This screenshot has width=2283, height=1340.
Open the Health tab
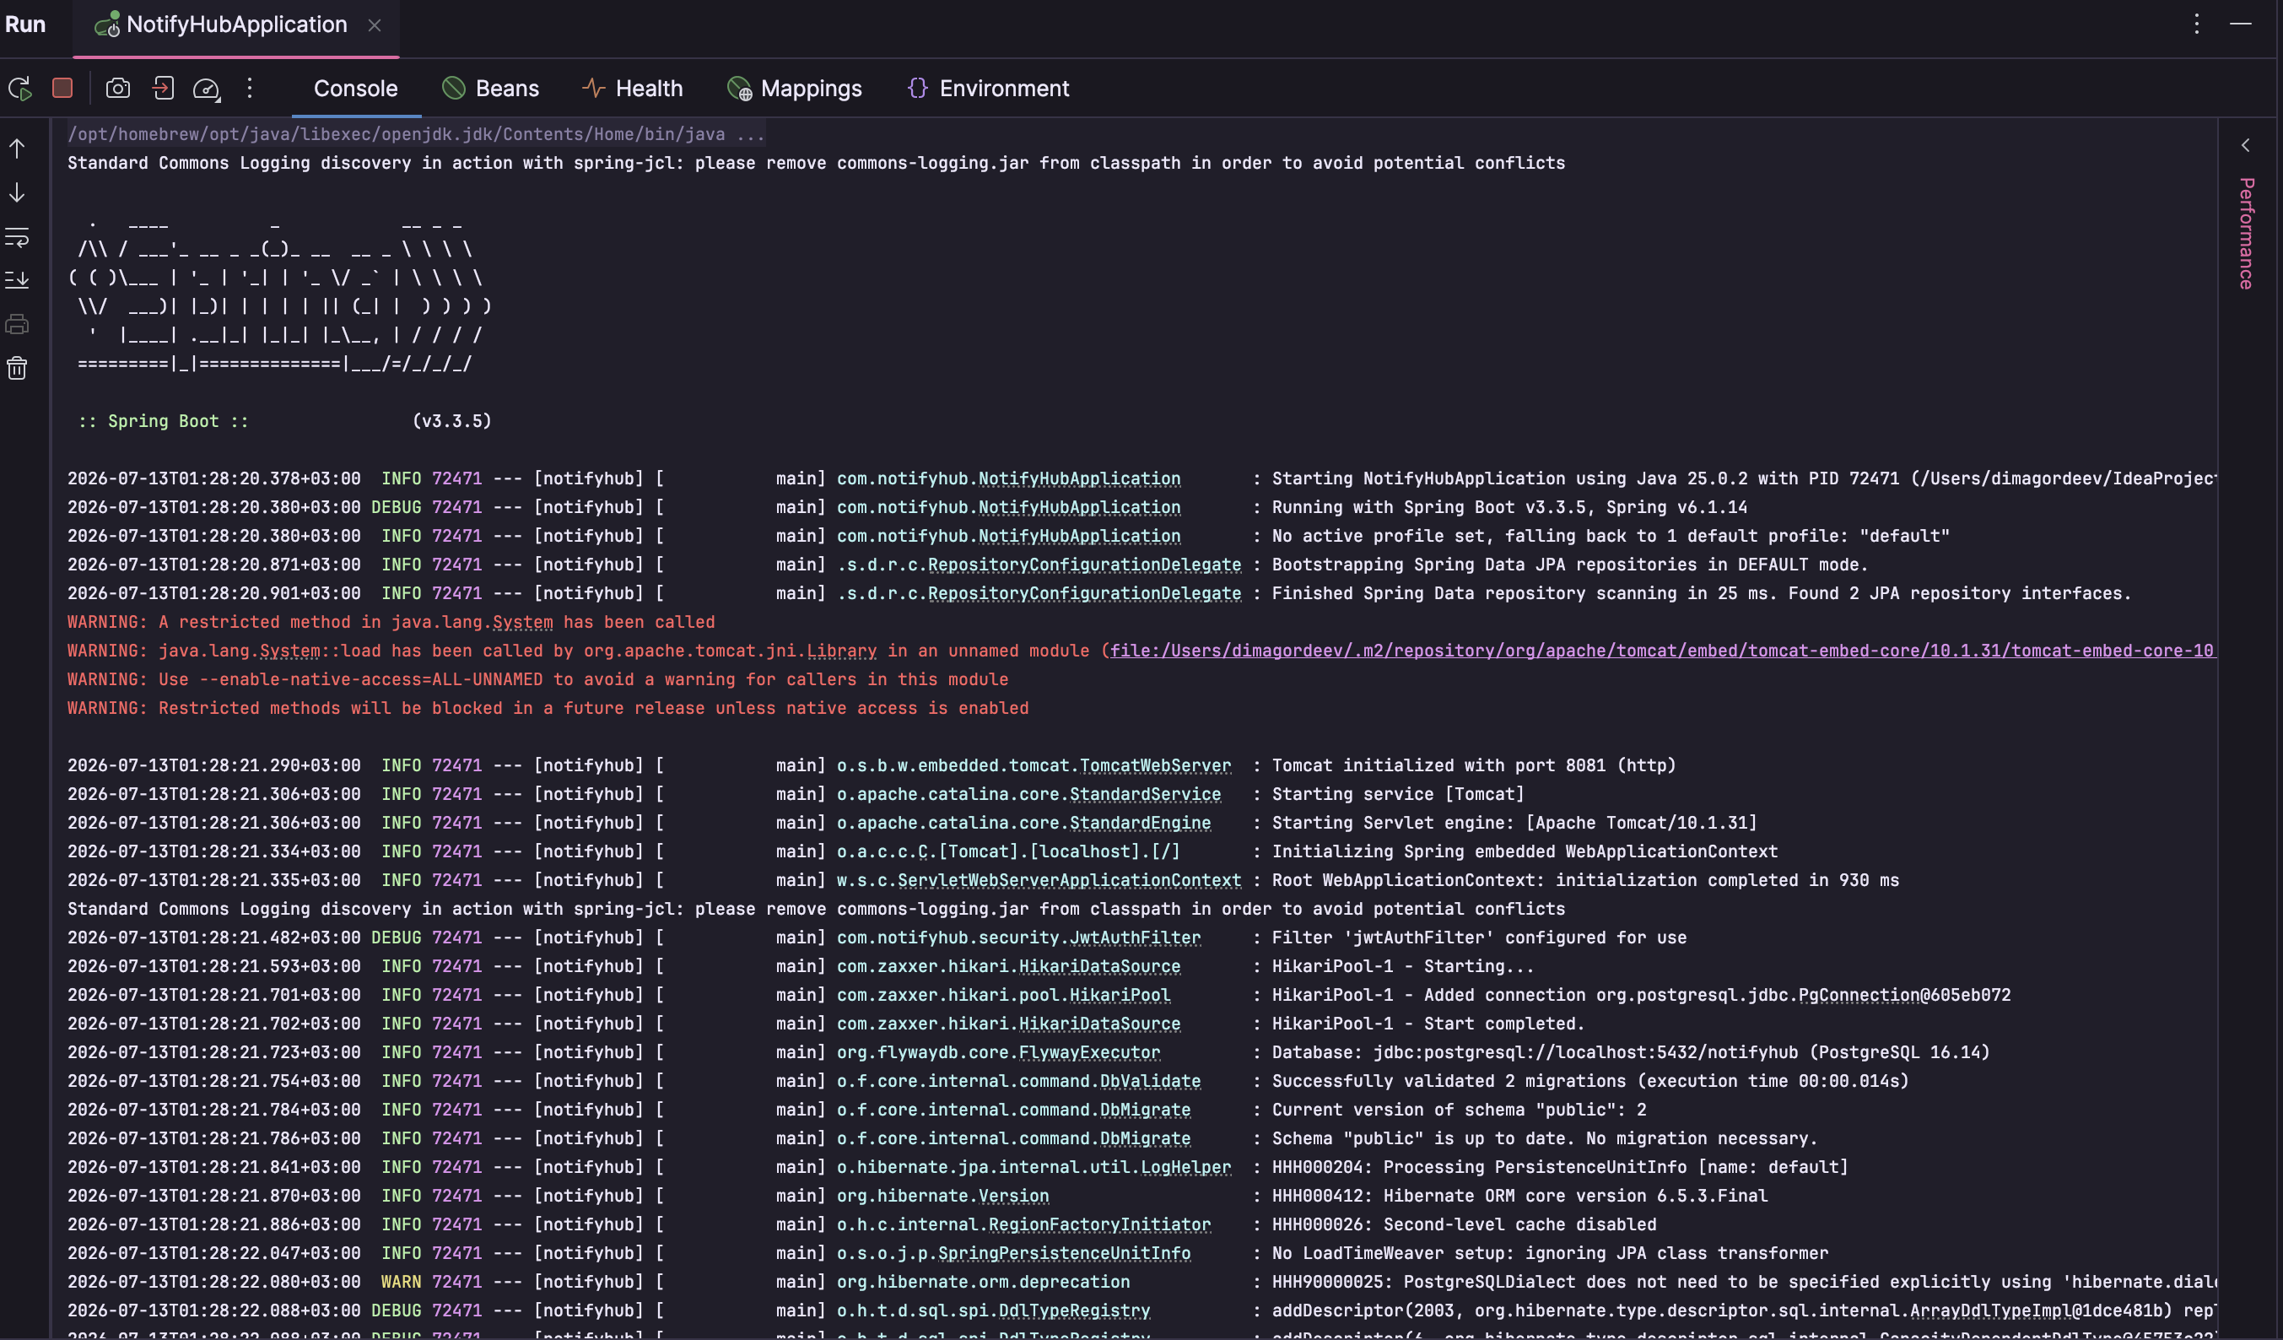pyautogui.click(x=633, y=89)
